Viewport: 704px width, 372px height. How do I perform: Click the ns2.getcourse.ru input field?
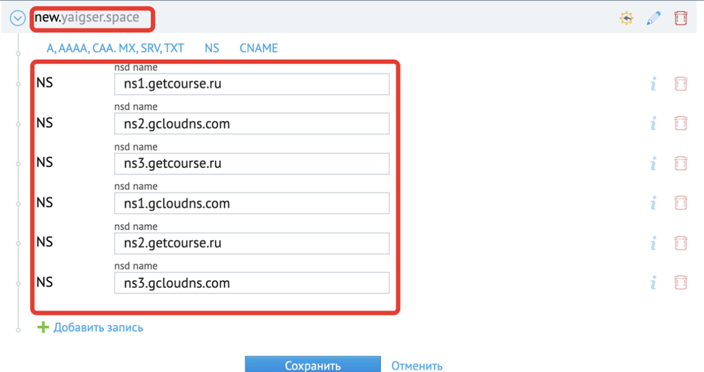click(252, 243)
